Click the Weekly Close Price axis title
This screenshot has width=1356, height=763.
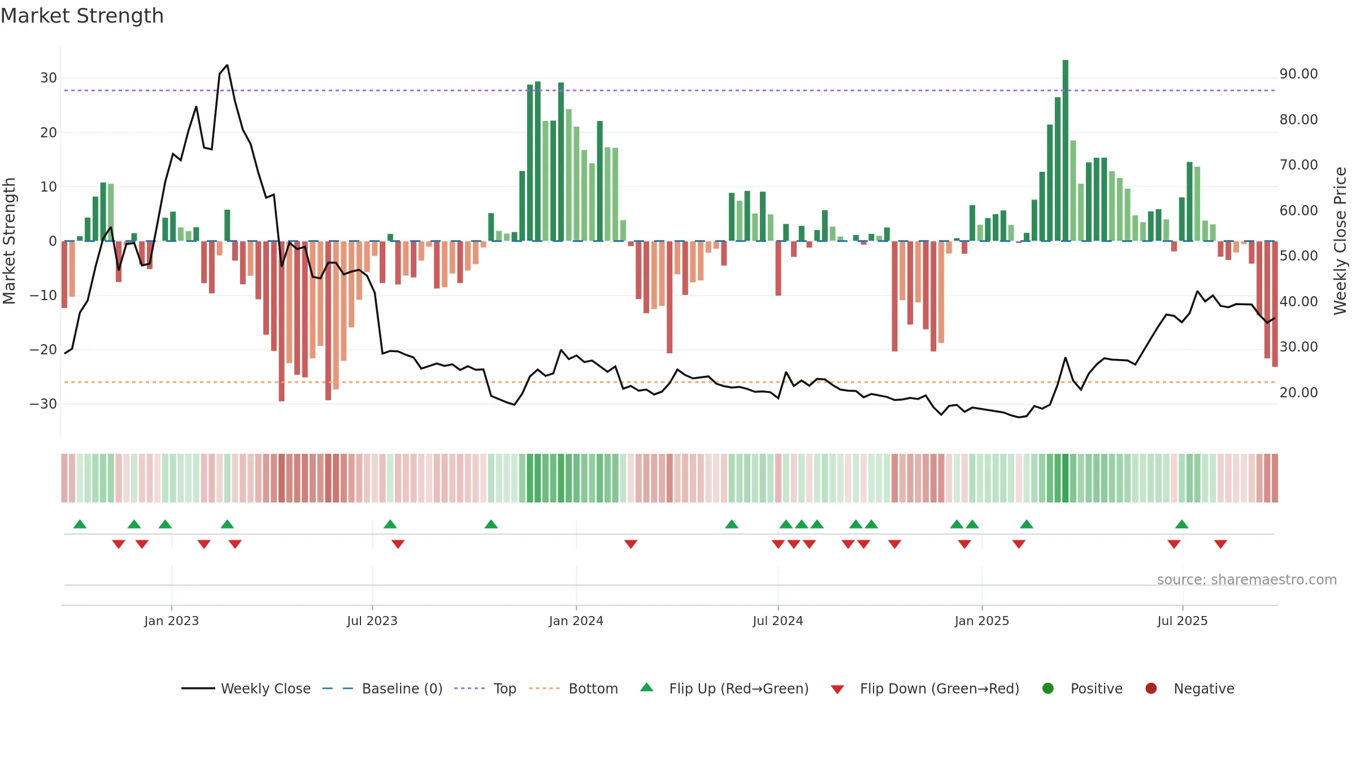click(x=1340, y=241)
